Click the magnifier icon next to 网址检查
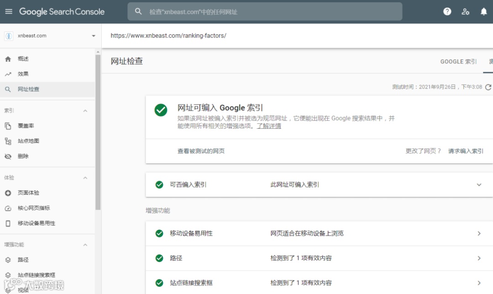Viewport: 493px width, 294px height. pos(8,89)
